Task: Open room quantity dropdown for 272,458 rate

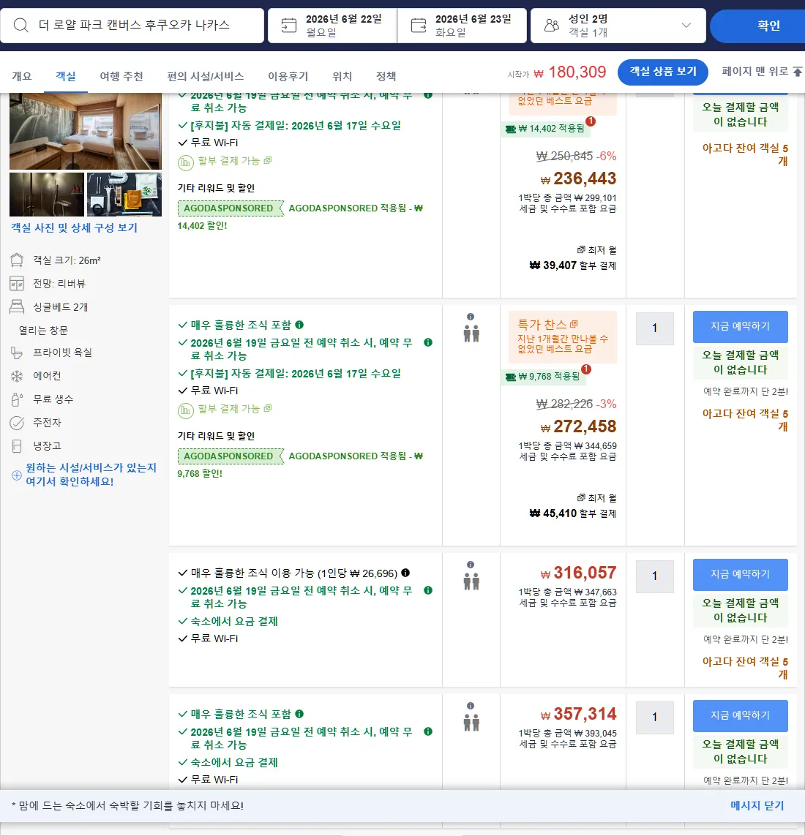Action: pos(654,328)
